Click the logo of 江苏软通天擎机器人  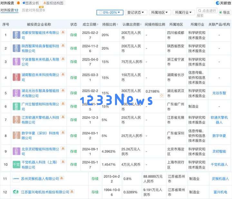[x=16, y=120]
